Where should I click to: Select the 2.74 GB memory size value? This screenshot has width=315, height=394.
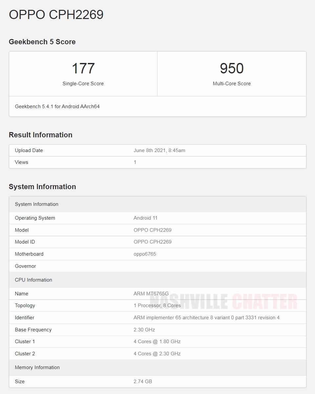[143, 382]
